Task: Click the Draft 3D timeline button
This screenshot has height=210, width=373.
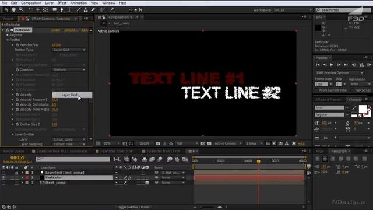Action: pyautogui.click(x=135, y=159)
